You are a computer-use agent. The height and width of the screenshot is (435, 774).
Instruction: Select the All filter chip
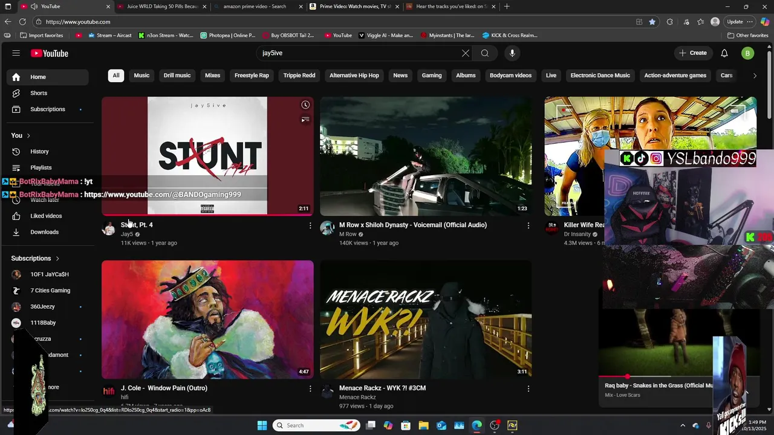[x=116, y=76]
